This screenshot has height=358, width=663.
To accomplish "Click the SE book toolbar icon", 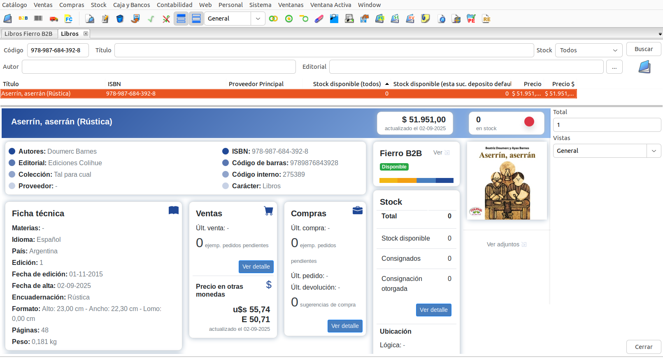I will tap(395, 19).
